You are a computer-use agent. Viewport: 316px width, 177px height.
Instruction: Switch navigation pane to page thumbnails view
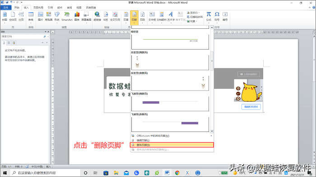9,43
